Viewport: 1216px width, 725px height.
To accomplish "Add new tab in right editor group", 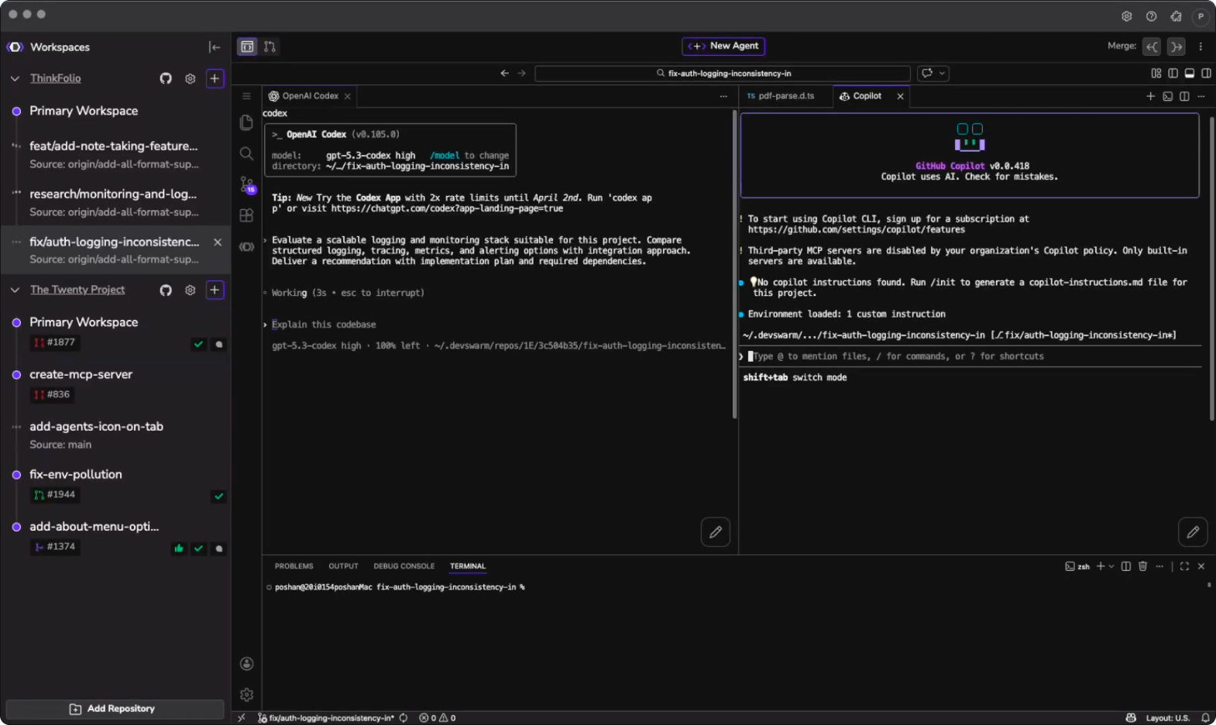I will pyautogui.click(x=1150, y=97).
